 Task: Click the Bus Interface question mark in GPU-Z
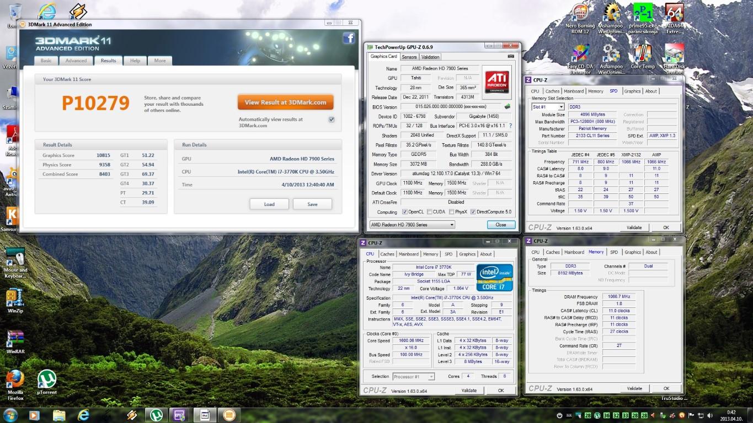click(x=510, y=126)
